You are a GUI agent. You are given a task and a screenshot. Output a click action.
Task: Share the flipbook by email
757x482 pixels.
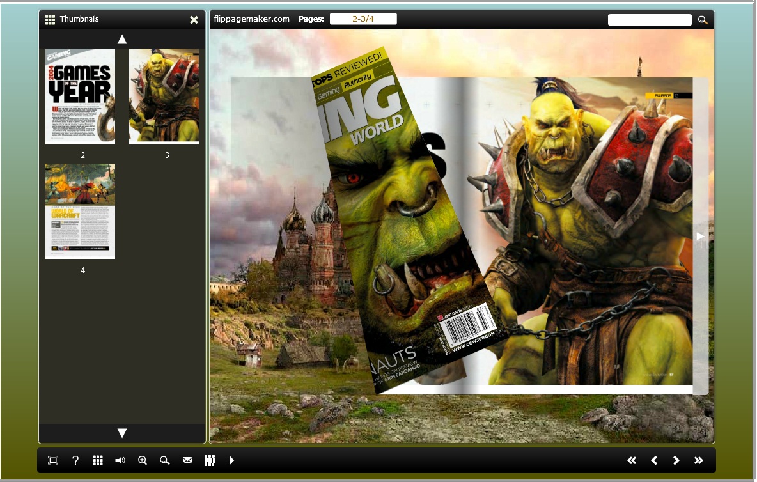[x=187, y=460]
